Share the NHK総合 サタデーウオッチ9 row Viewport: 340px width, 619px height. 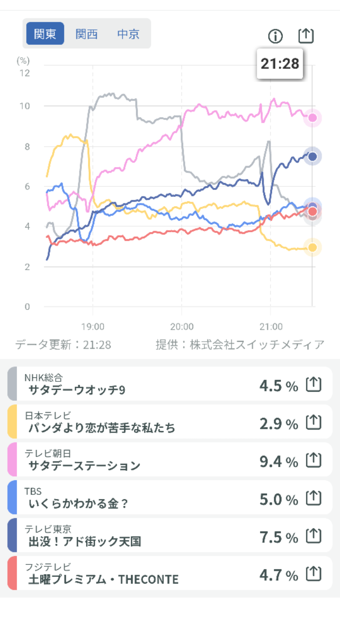[x=314, y=384]
